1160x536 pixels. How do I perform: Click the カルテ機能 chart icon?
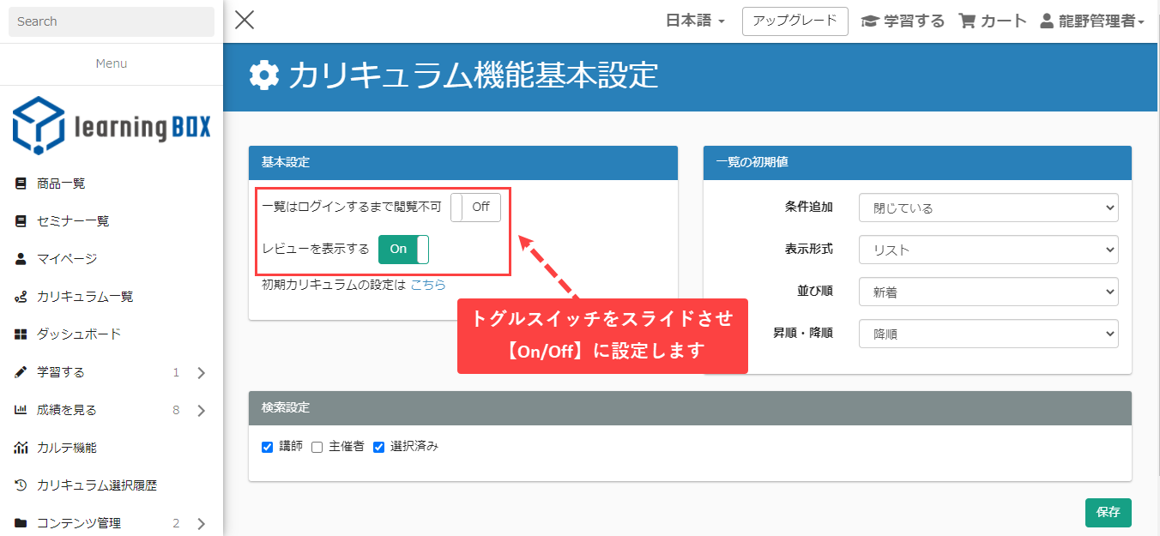[21, 447]
